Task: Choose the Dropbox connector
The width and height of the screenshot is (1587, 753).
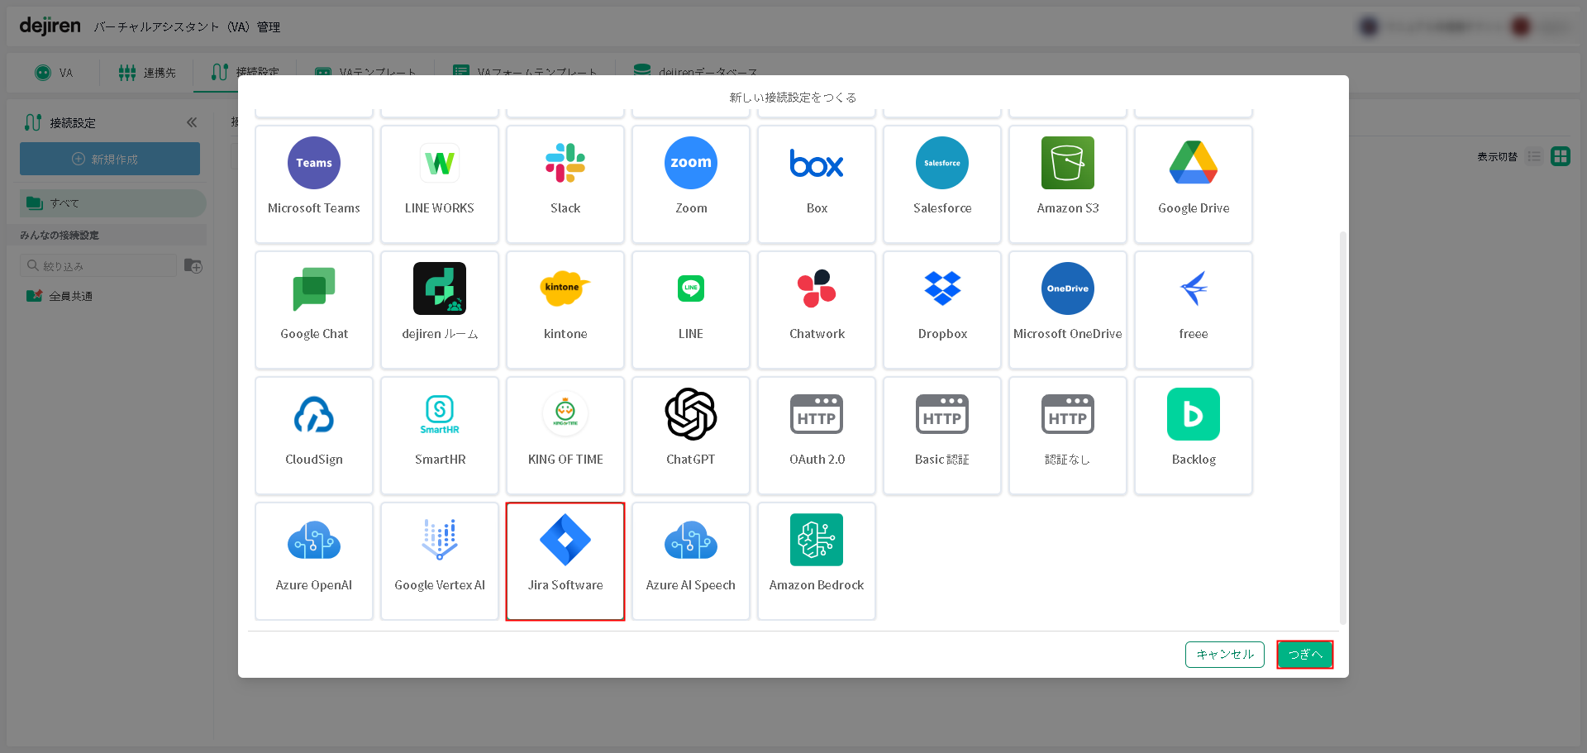Action: [942, 310]
